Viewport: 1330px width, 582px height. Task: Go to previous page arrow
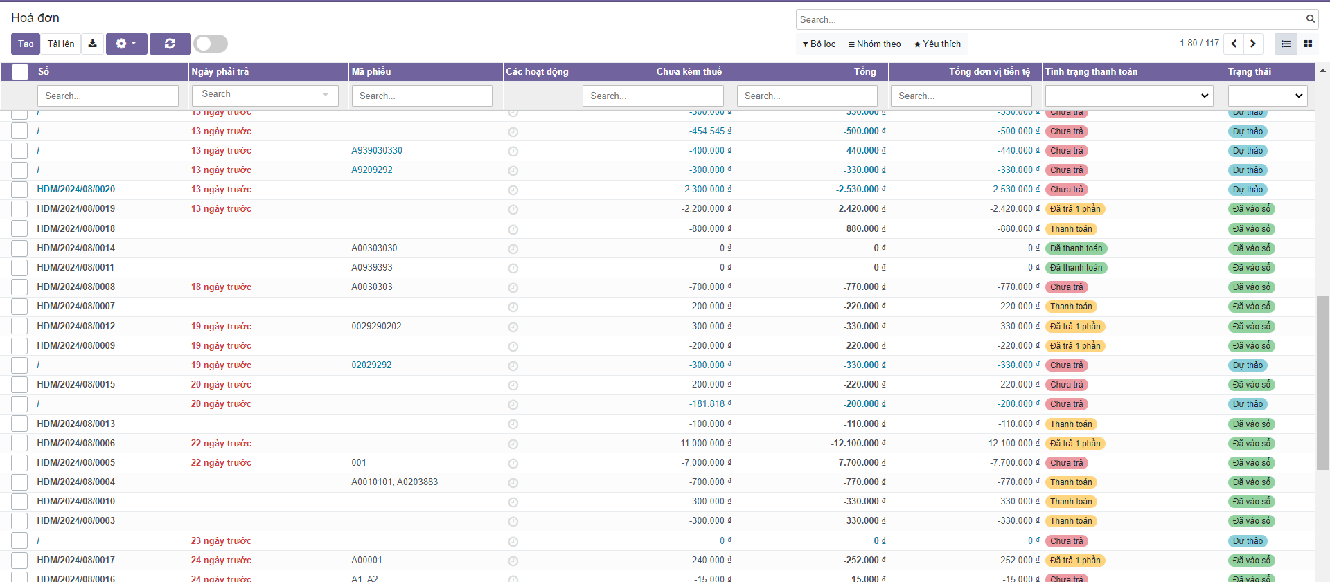coord(1234,44)
